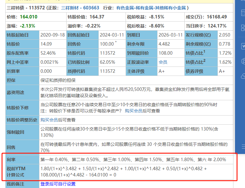The width and height of the screenshot is (245, 188).
Task: Click 会员 link beside 正股波动率
Action: pos(163,62)
